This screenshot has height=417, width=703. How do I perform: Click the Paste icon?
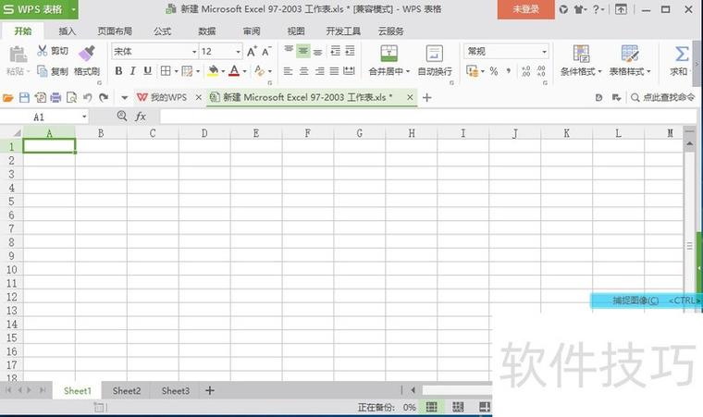click(18, 55)
